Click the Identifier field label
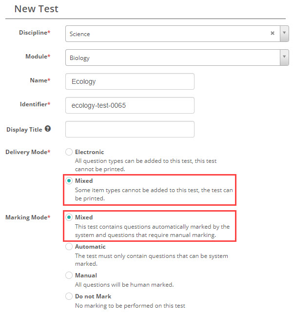Screen dimensions: 293x314 click(x=34, y=104)
